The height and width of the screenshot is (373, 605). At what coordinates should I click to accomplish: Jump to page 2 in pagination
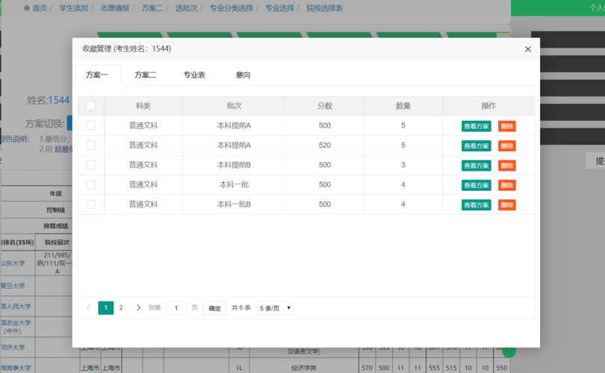(121, 307)
